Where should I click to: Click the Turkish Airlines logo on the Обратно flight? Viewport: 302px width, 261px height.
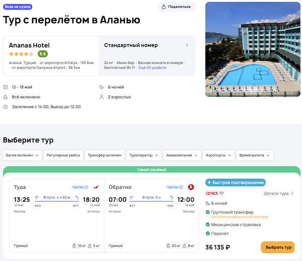coord(191,187)
